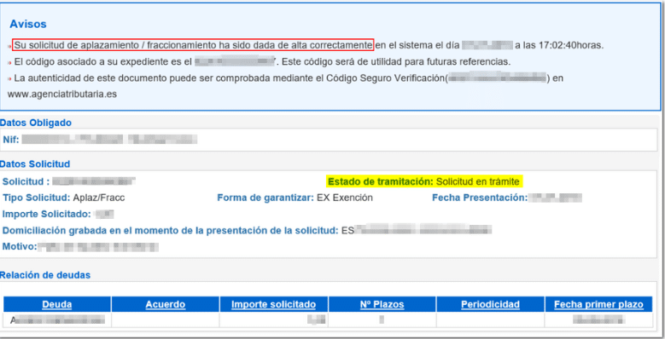Select the Avisos heading
665x339 pixels.
(x=28, y=24)
